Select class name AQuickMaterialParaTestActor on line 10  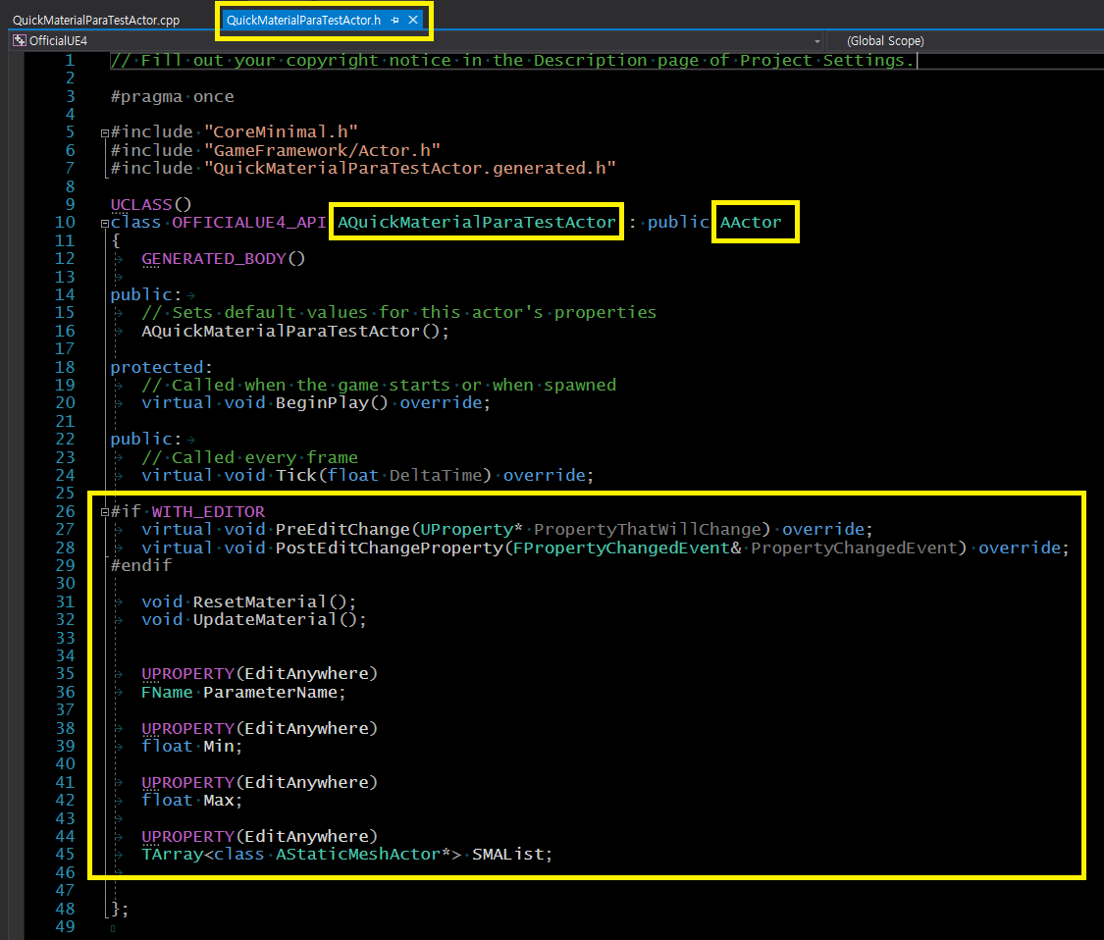pyautogui.click(x=477, y=222)
